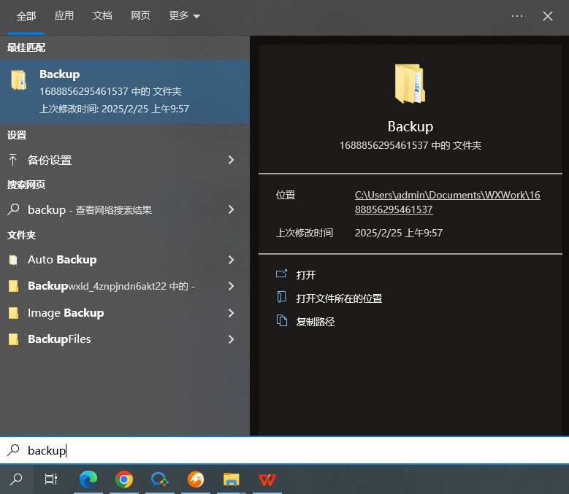Open WPS Office from the taskbar

267,479
